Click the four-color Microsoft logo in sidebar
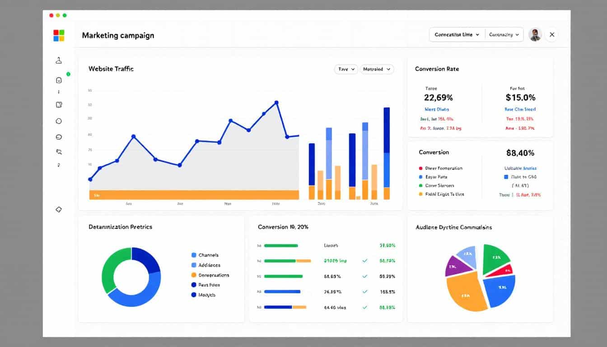The width and height of the screenshot is (607, 347). (x=59, y=35)
